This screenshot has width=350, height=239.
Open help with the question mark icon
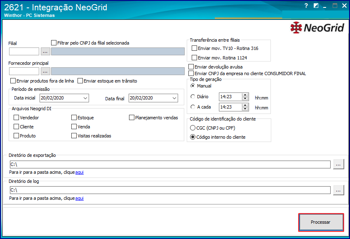pyautogui.click(x=306, y=6)
